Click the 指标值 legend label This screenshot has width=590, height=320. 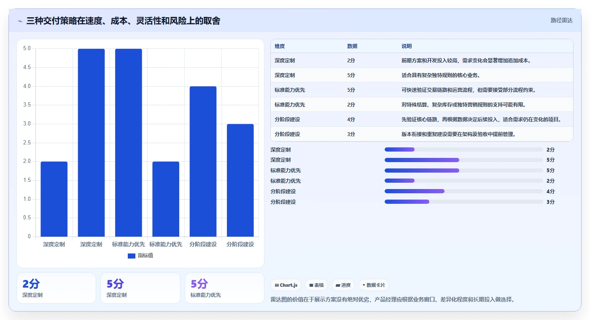tap(145, 256)
